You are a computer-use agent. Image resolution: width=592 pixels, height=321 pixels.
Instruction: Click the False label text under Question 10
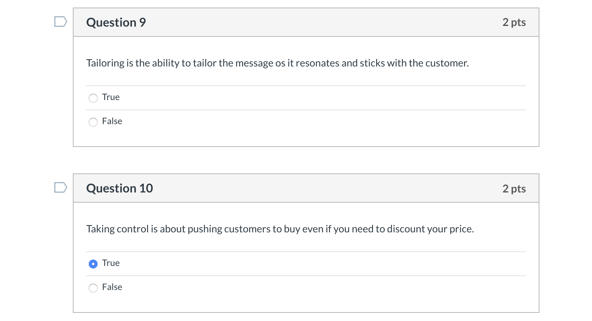coord(112,287)
